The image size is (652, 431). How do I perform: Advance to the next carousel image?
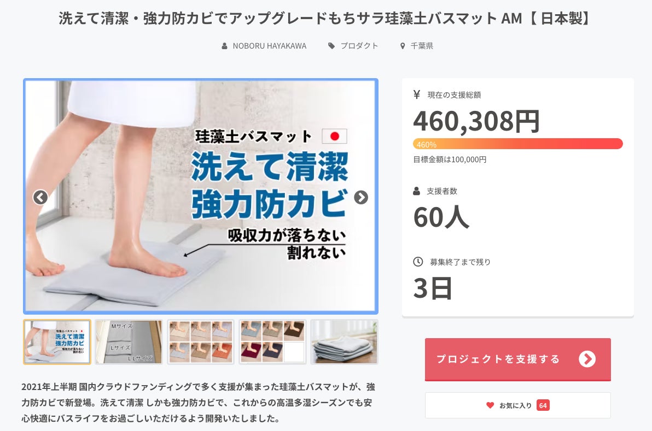coord(361,197)
